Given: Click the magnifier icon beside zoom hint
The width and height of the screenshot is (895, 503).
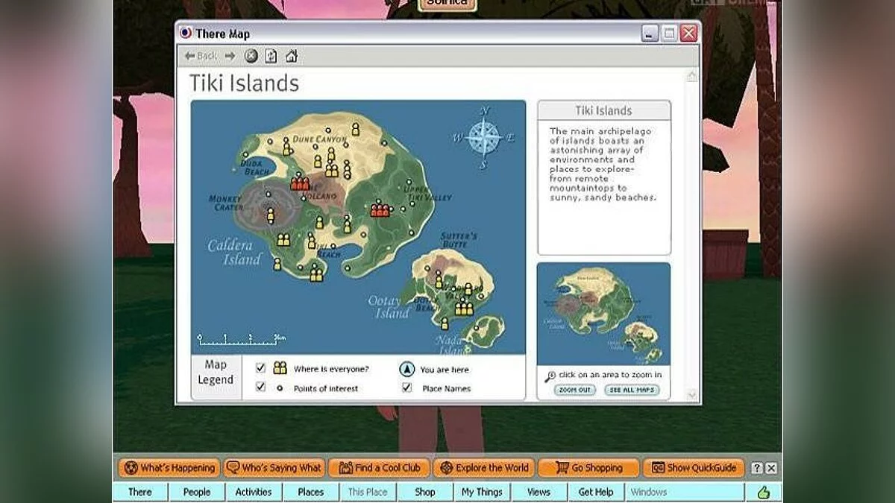Looking at the screenshot, I should click(x=550, y=376).
